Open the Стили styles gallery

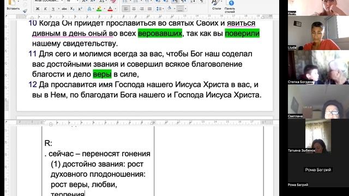216,5
